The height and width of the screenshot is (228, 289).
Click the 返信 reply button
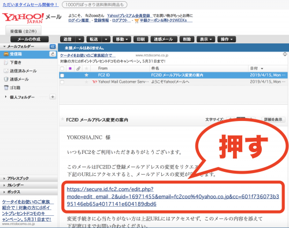coord(68,39)
